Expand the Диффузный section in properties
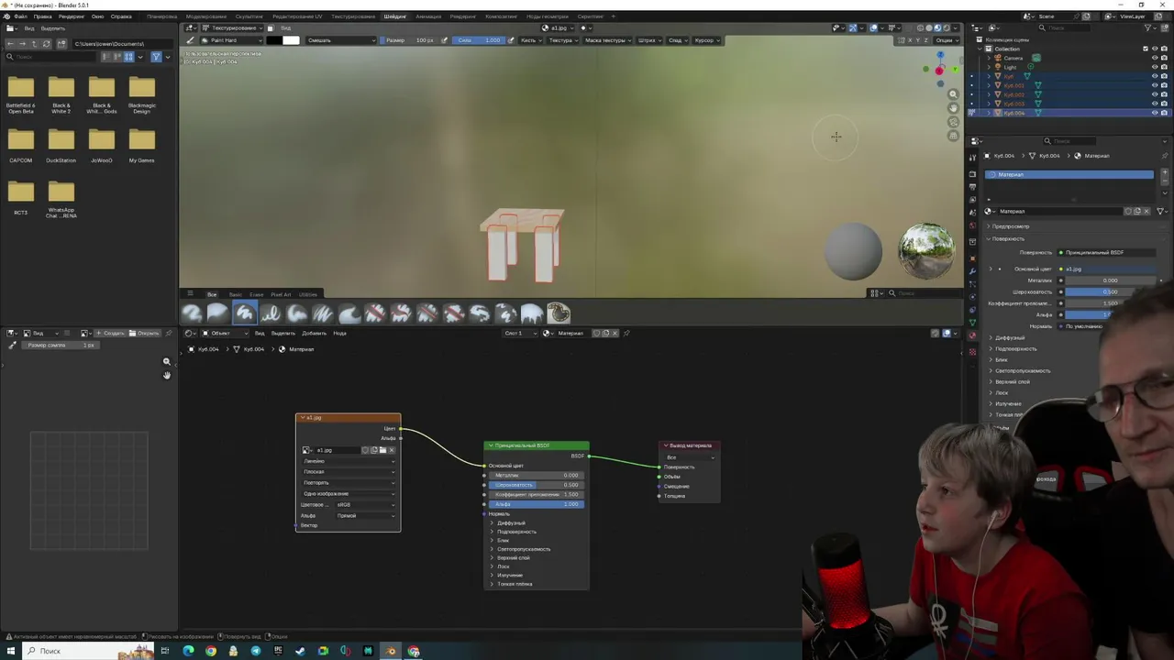Viewport: 1174px width, 660px height. pos(1010,337)
